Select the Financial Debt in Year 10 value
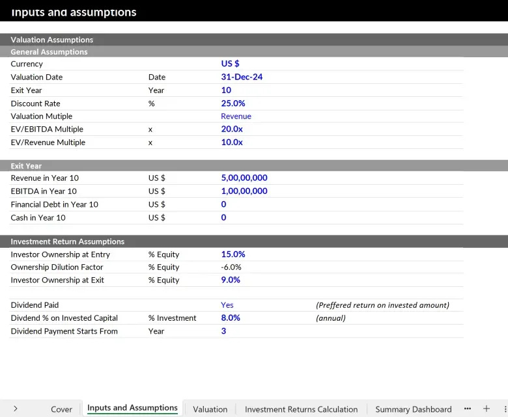 223,204
